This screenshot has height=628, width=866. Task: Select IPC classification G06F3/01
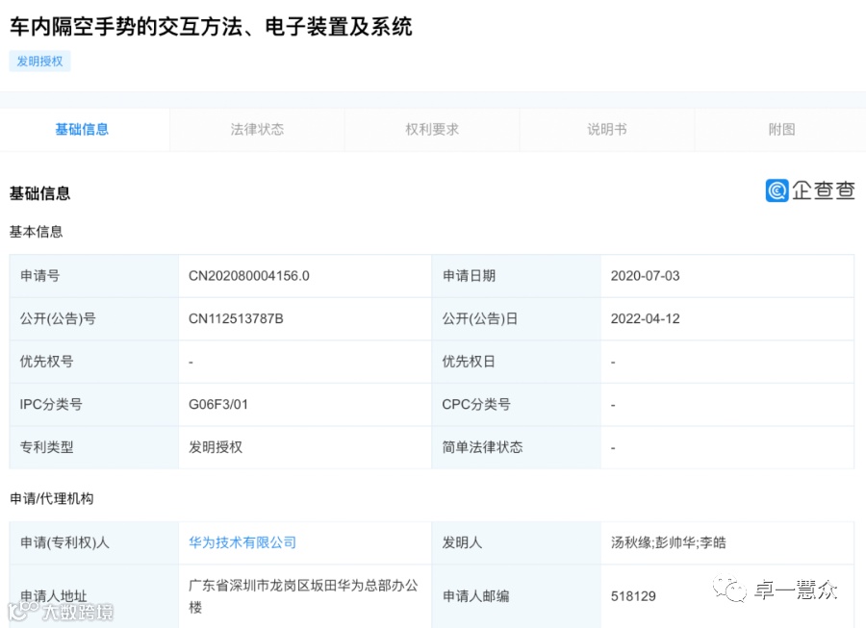point(218,405)
